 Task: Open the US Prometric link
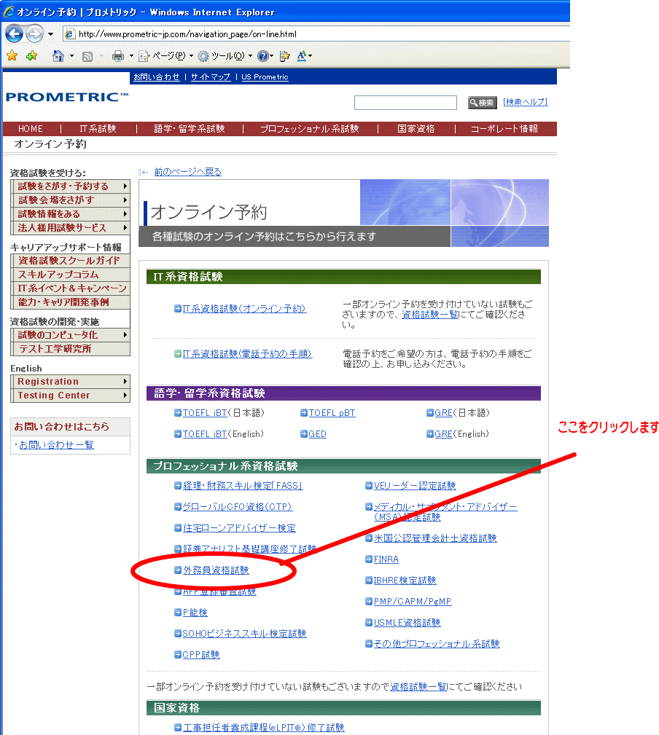coord(265,77)
